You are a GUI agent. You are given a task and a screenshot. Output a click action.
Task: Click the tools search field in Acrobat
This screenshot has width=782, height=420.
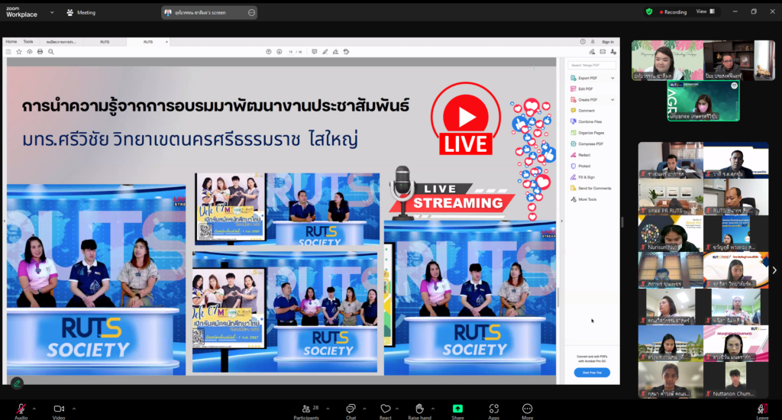point(592,66)
